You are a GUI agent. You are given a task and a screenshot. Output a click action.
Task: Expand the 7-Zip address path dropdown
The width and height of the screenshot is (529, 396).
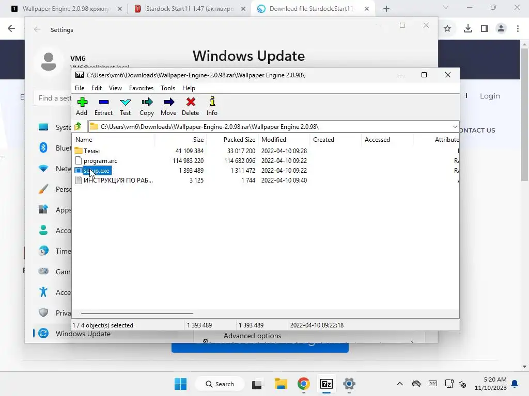pyautogui.click(x=455, y=127)
